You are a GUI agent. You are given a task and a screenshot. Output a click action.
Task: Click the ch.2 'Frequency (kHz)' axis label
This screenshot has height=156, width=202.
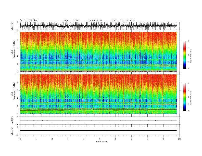(14, 91)
